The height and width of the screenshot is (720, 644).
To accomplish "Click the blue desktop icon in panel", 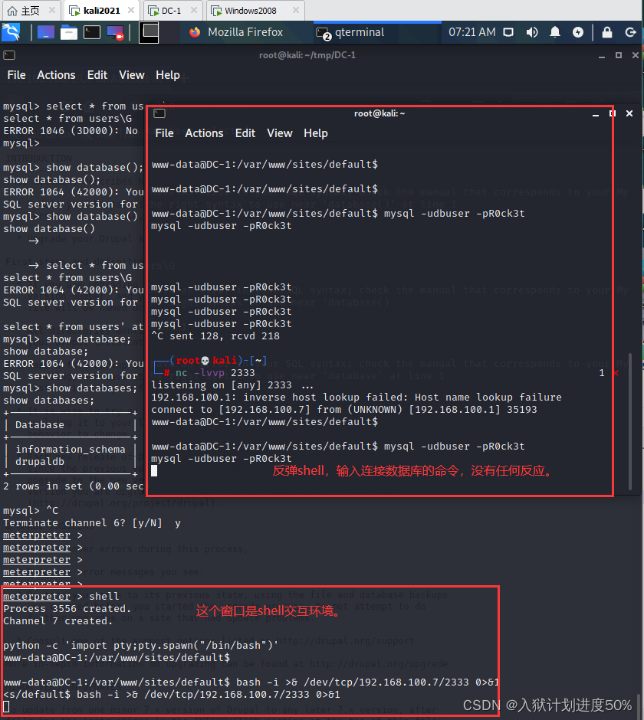I will point(45,32).
